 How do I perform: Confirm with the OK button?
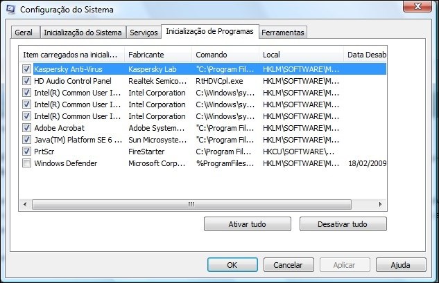pyautogui.click(x=232, y=264)
